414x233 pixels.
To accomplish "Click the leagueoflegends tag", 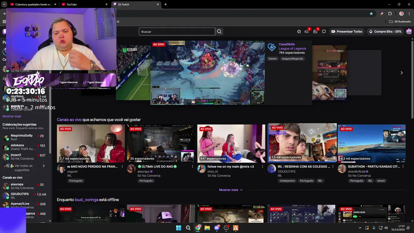I will 292,59.
